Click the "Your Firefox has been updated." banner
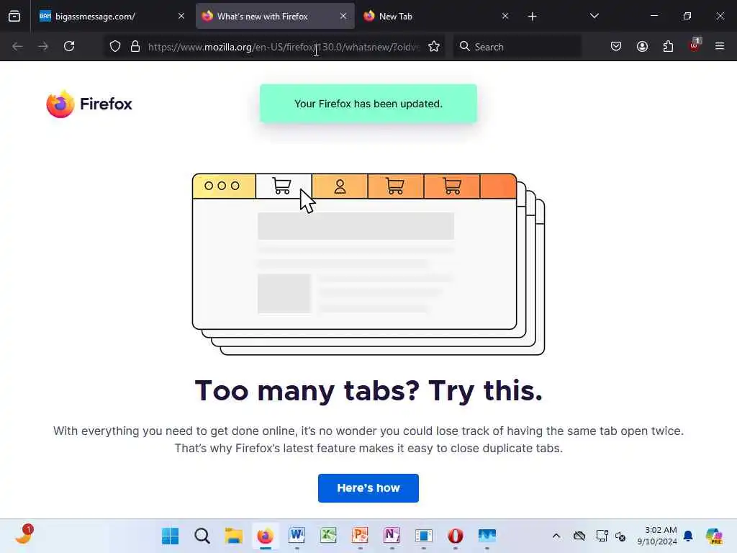 [x=368, y=104]
